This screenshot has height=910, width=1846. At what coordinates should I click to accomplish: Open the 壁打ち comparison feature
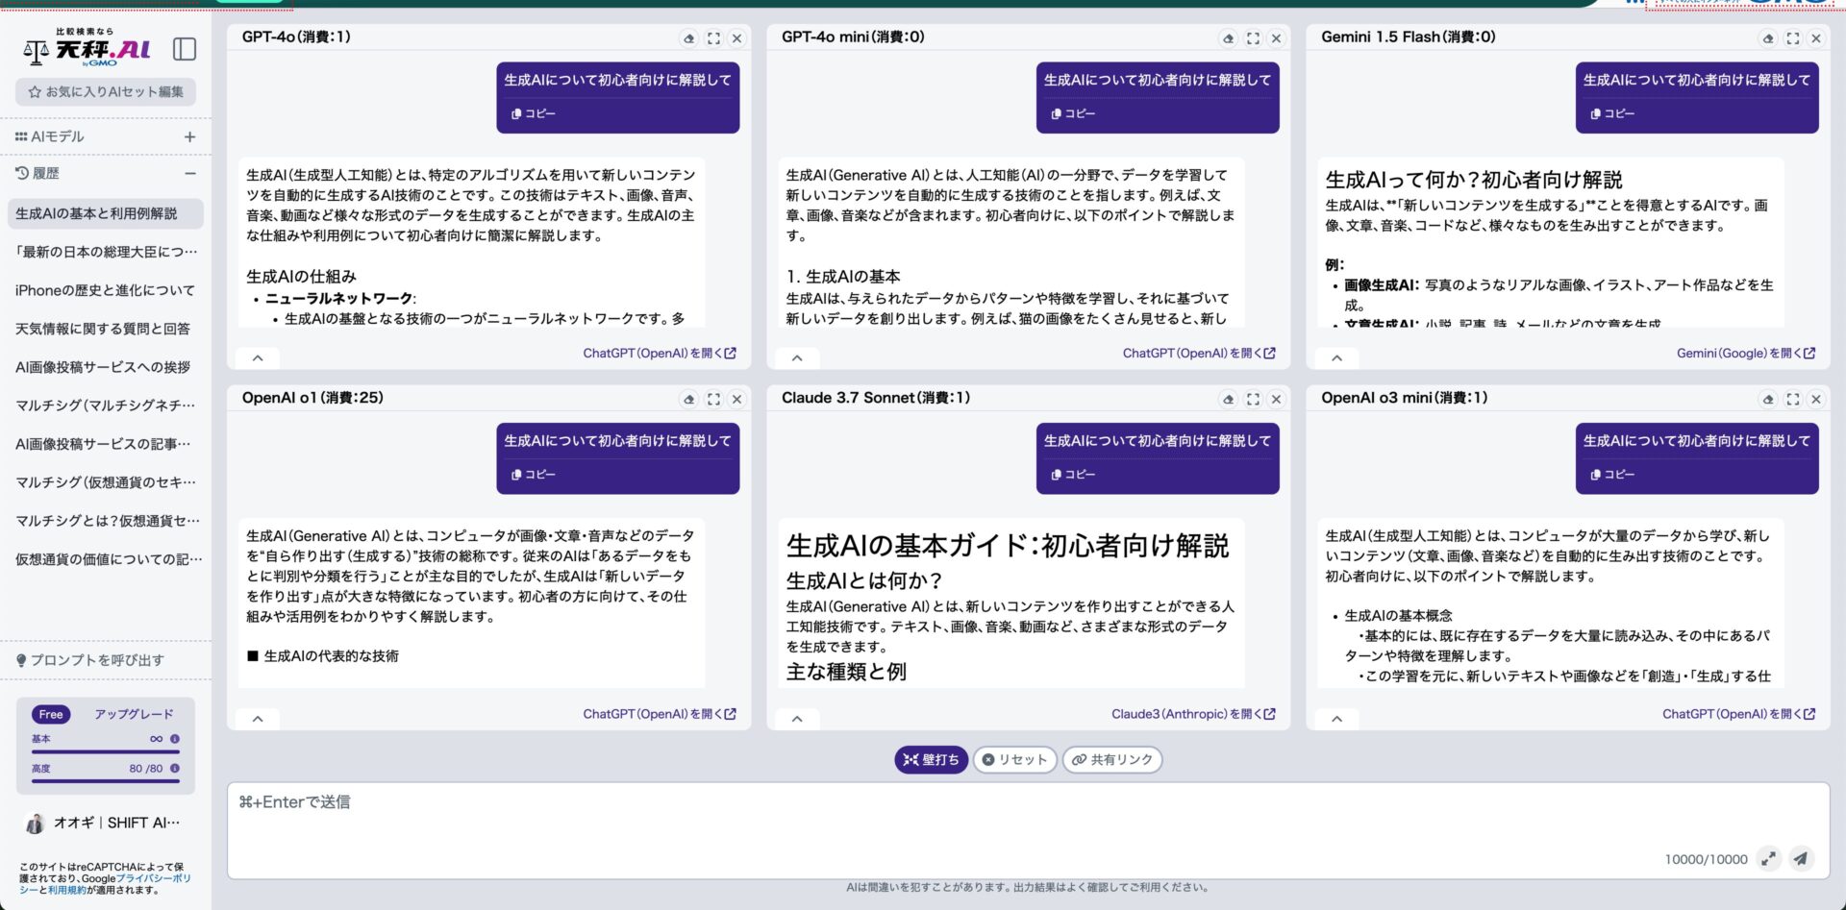coord(930,759)
